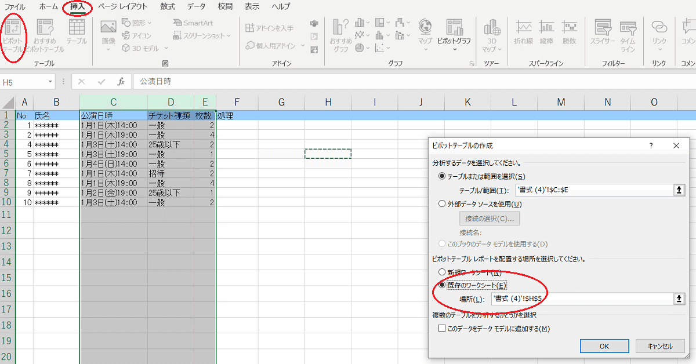Click the dialog help question mark
This screenshot has height=364, width=696.
point(651,145)
